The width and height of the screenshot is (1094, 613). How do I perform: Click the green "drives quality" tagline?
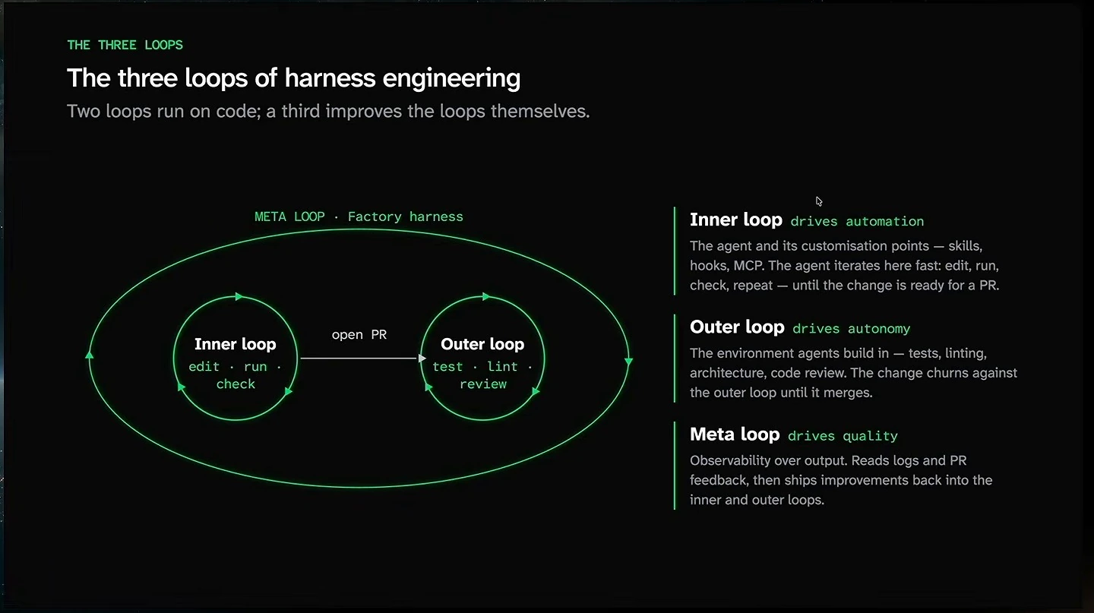click(843, 436)
